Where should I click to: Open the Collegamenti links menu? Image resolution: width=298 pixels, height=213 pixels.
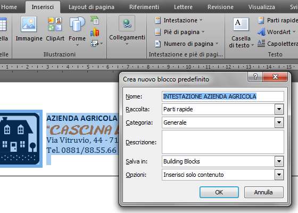tap(127, 30)
